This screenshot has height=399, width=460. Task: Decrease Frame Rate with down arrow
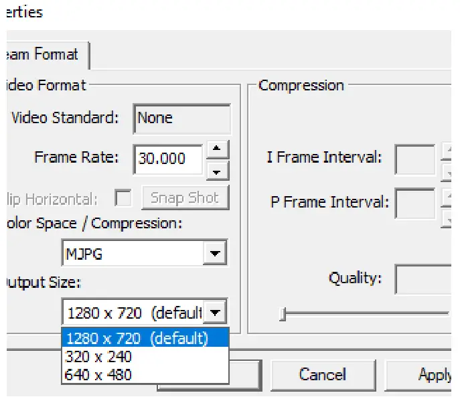tap(216, 171)
